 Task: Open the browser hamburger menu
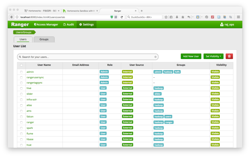(238, 17)
